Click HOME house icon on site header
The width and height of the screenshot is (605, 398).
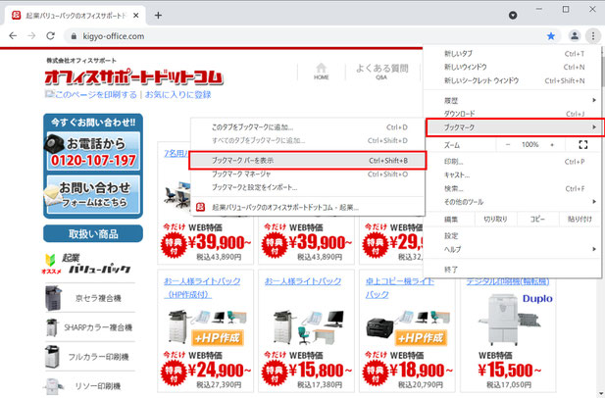(x=321, y=71)
